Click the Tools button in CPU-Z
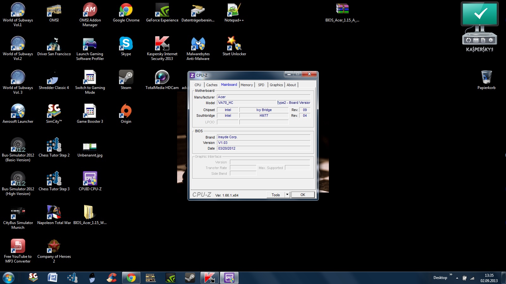 (276, 195)
